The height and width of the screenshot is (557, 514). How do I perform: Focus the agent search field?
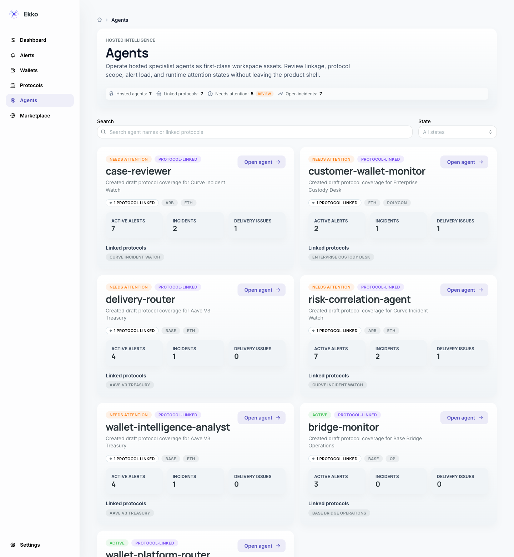(255, 132)
